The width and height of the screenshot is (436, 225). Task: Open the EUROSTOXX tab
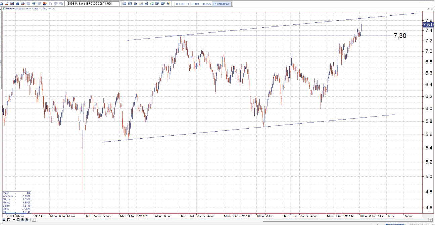(201, 4)
